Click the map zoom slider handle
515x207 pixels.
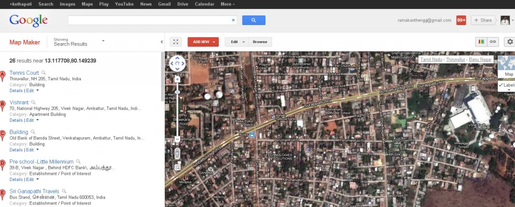178,92
